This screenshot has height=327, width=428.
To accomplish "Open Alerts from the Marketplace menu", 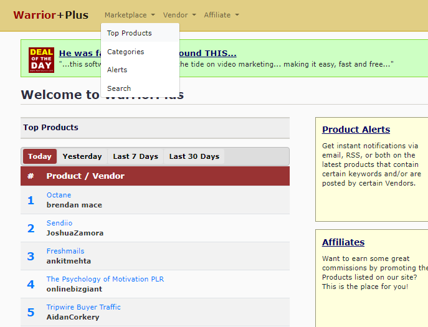I will [x=140, y=70].
